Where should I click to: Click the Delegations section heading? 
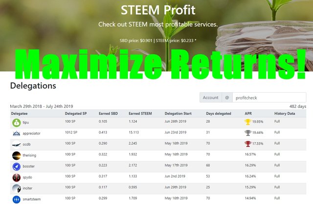click(33, 86)
